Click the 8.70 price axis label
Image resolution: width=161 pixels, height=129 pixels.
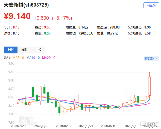tap(11, 89)
